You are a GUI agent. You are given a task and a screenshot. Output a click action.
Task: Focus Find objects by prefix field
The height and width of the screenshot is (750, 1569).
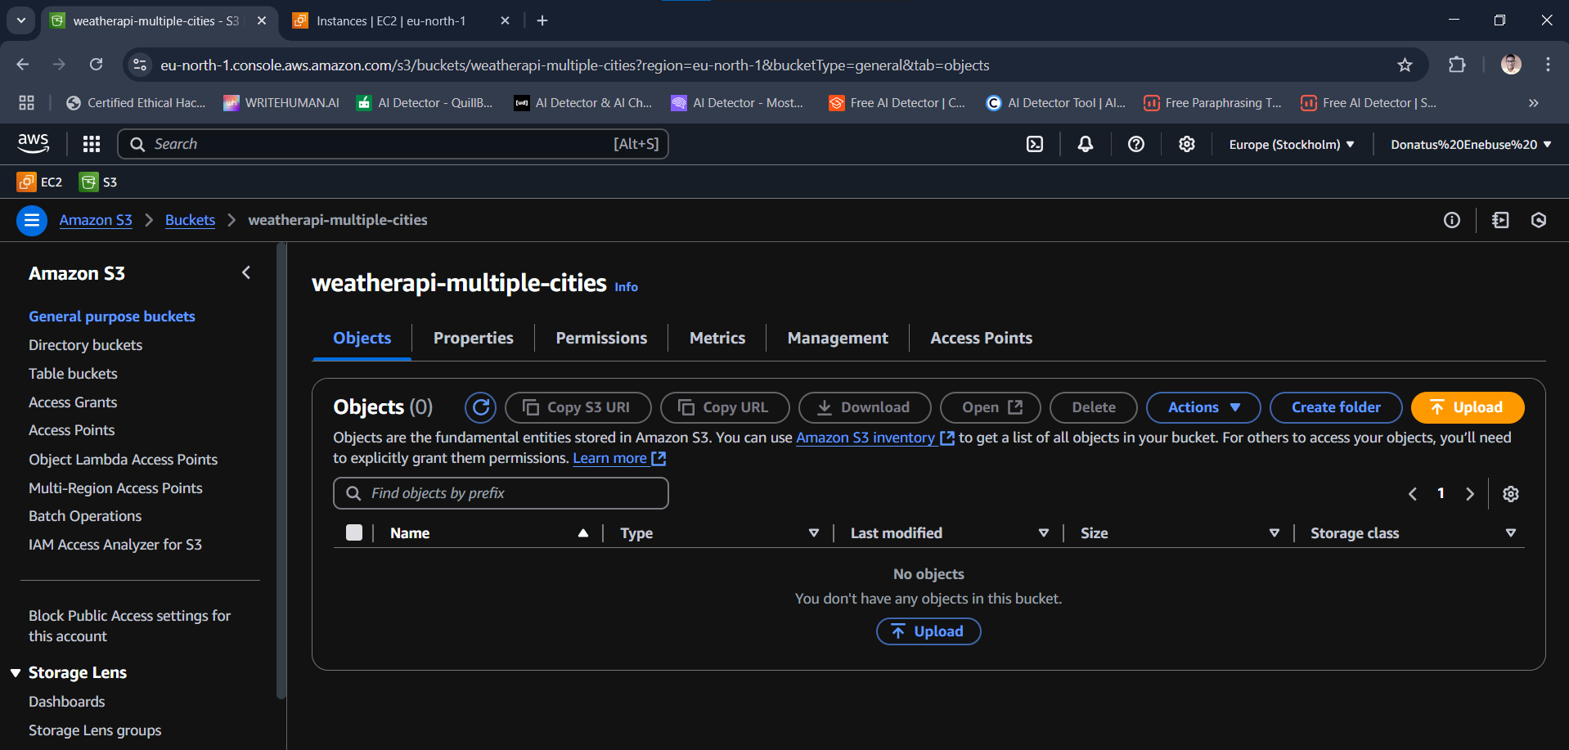[x=501, y=493]
